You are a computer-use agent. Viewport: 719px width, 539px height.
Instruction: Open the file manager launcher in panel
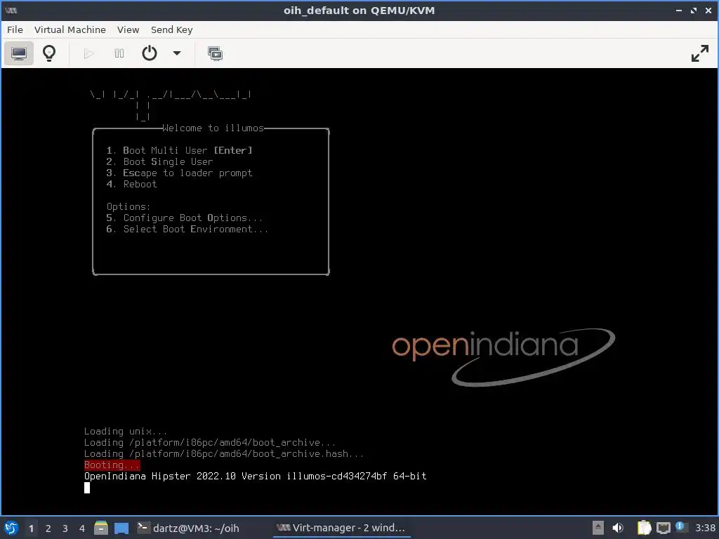101,528
